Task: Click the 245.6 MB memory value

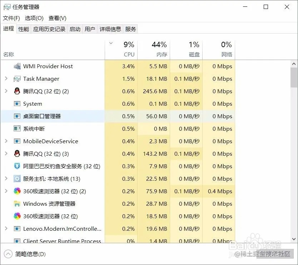Action: [x=155, y=91]
